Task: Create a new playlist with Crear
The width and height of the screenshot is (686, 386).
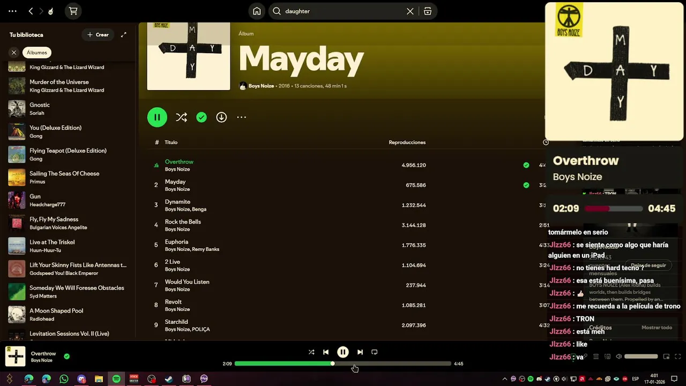Action: [x=98, y=35]
